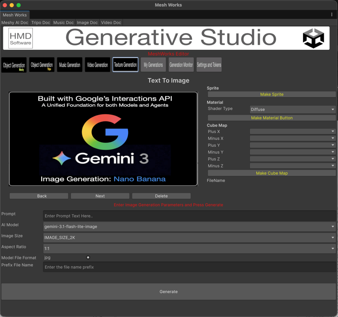Go to the Next image
This screenshot has height=317, width=338.
pyautogui.click(x=100, y=196)
